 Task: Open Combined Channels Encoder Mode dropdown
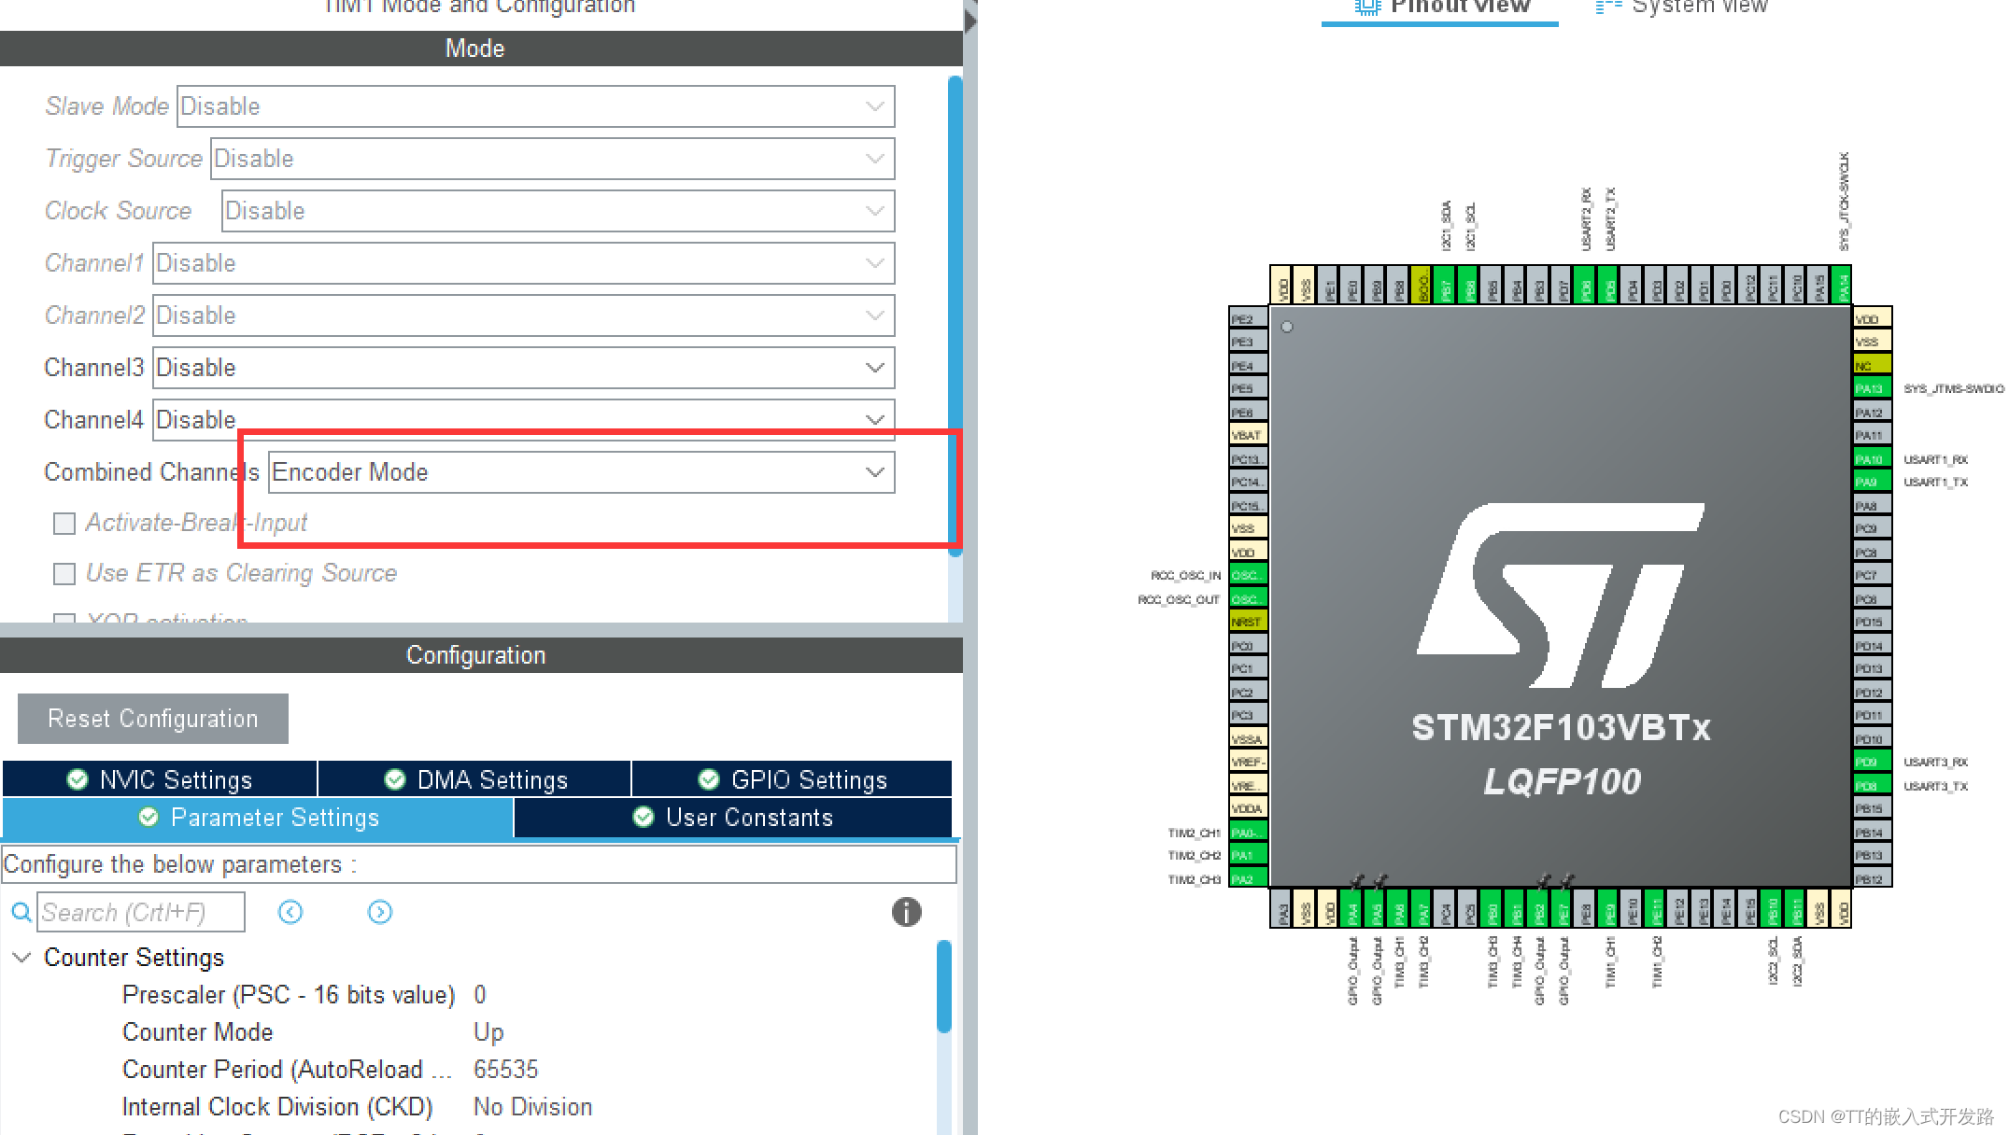[581, 472]
